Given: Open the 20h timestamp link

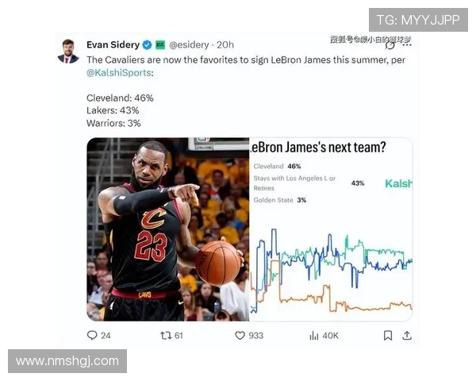Looking at the screenshot, I should coord(225,45).
